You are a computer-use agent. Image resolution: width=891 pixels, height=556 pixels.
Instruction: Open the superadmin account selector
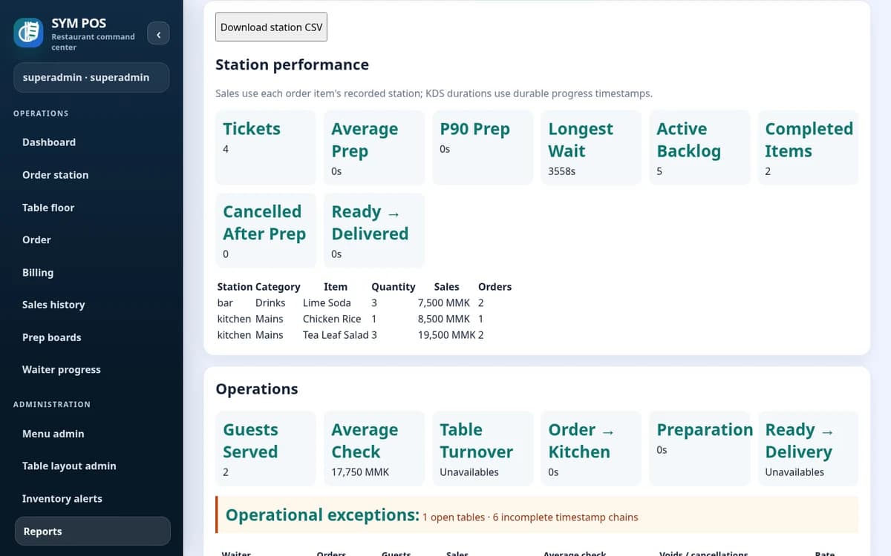pyautogui.click(x=91, y=77)
